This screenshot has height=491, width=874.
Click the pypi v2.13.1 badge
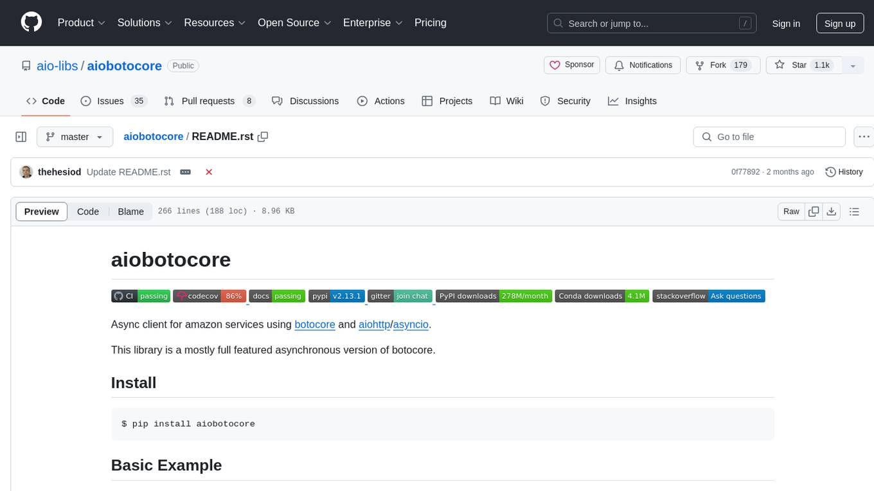pos(337,296)
